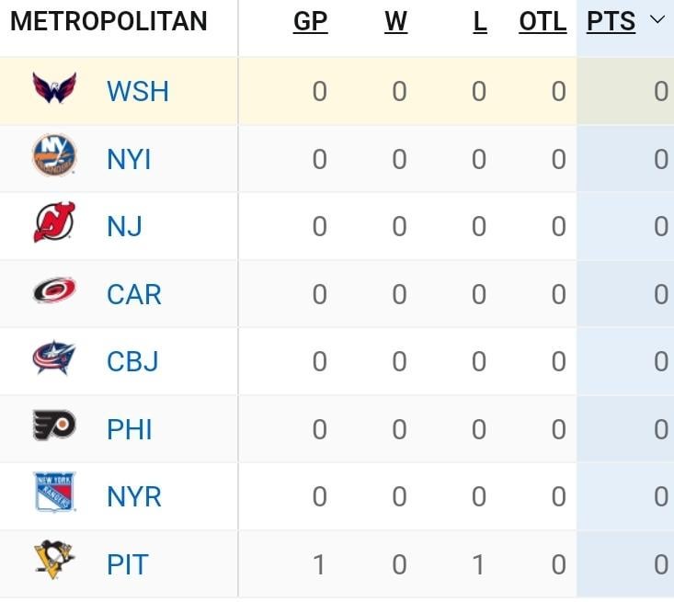
Task: Click the Columbus Blue Jackets logo
Action: point(54,358)
